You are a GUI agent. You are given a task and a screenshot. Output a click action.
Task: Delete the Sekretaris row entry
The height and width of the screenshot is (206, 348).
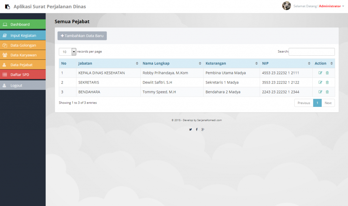click(327, 82)
